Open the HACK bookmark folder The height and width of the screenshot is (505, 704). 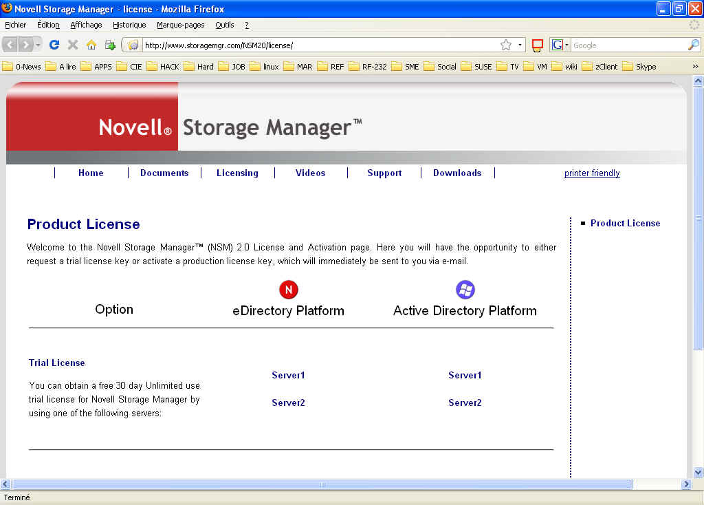click(x=163, y=67)
